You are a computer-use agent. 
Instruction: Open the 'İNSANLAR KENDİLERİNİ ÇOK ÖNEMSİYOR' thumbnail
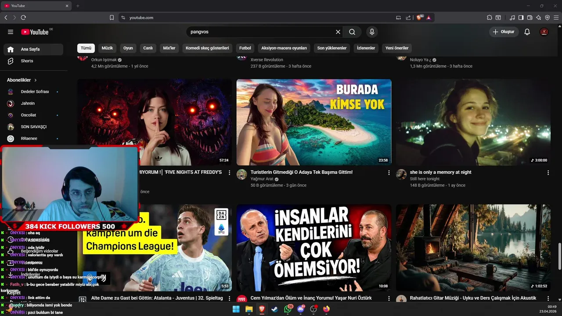point(313,248)
